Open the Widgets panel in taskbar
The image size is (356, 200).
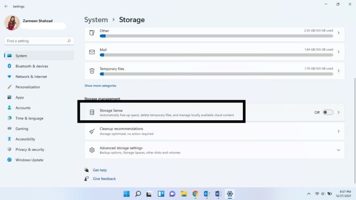pyautogui.click(x=161, y=194)
